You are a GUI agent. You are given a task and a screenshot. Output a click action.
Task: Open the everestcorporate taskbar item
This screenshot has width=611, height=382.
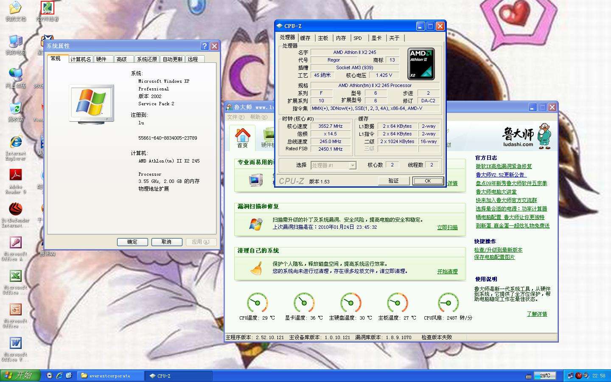pyautogui.click(x=110, y=376)
